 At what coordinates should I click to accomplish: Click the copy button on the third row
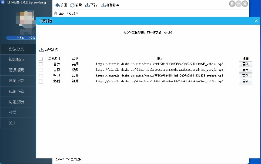[x=245, y=76]
